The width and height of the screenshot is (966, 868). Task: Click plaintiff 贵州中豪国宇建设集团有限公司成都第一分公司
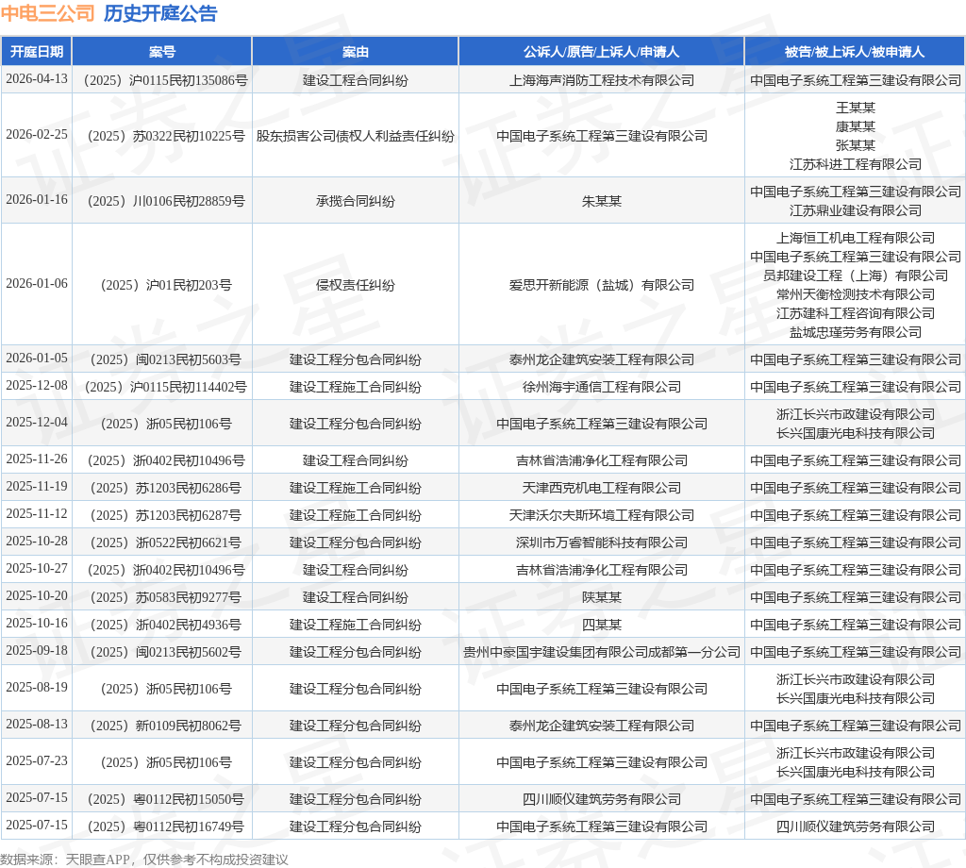coord(601,652)
